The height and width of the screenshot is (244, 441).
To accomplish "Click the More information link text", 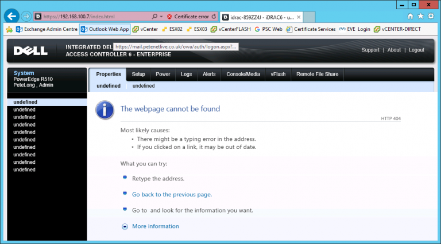I will (x=156, y=226).
